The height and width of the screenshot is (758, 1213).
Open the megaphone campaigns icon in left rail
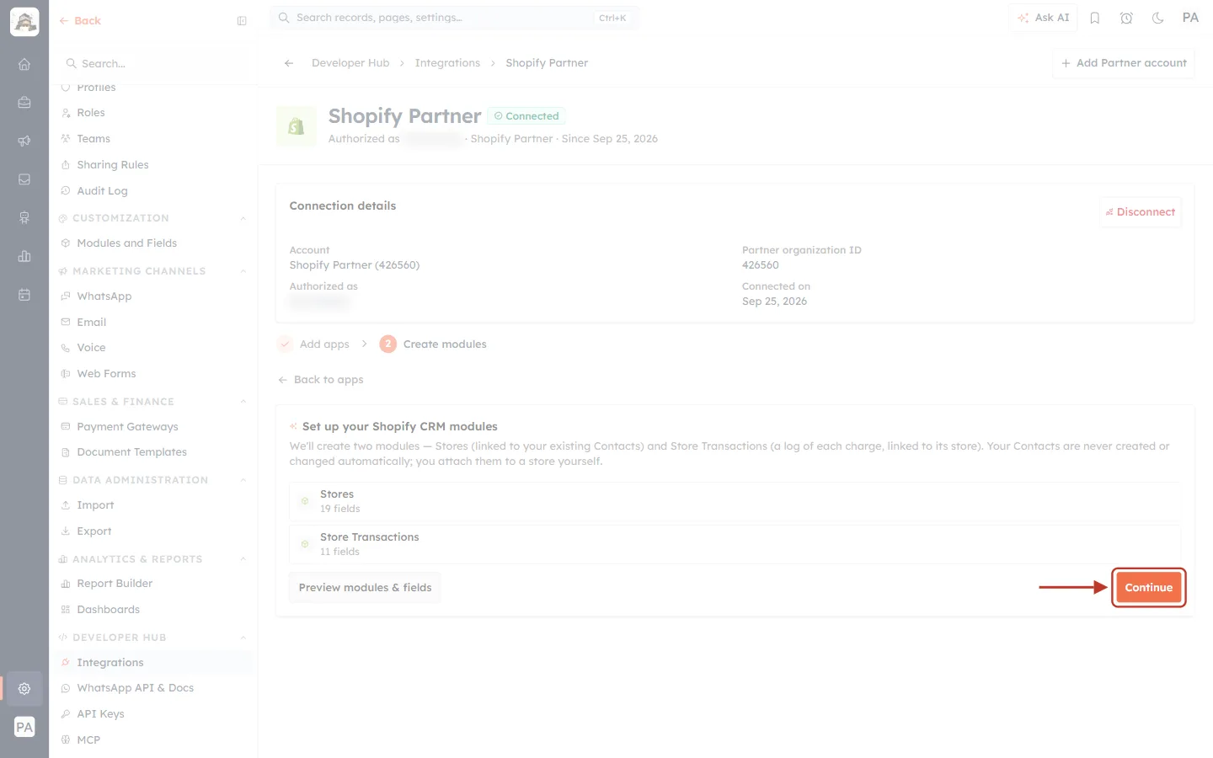tap(24, 141)
